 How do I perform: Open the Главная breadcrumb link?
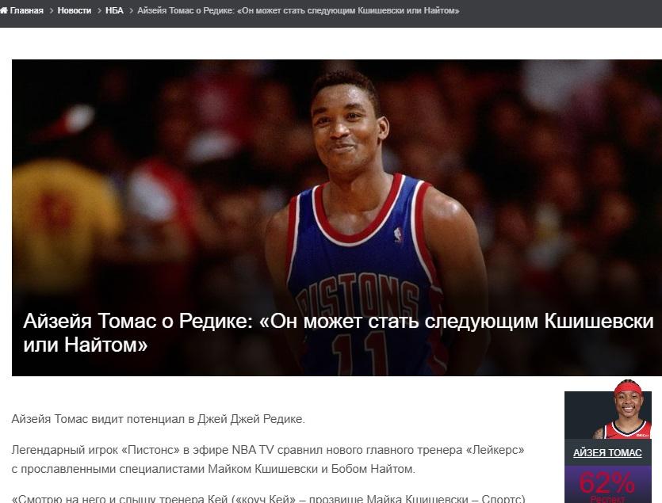pyautogui.click(x=27, y=10)
